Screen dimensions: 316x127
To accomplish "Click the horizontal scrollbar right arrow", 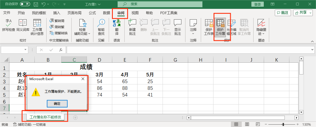I will (296, 118).
